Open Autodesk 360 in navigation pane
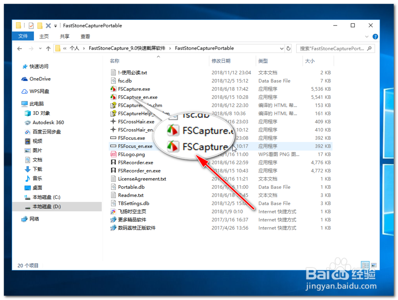 [x=45, y=122]
